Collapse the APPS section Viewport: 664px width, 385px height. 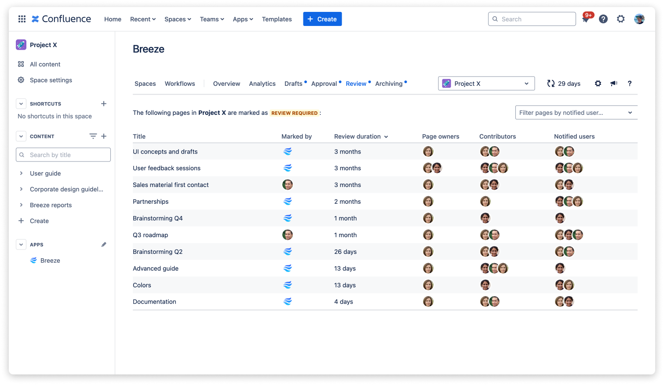(x=21, y=245)
